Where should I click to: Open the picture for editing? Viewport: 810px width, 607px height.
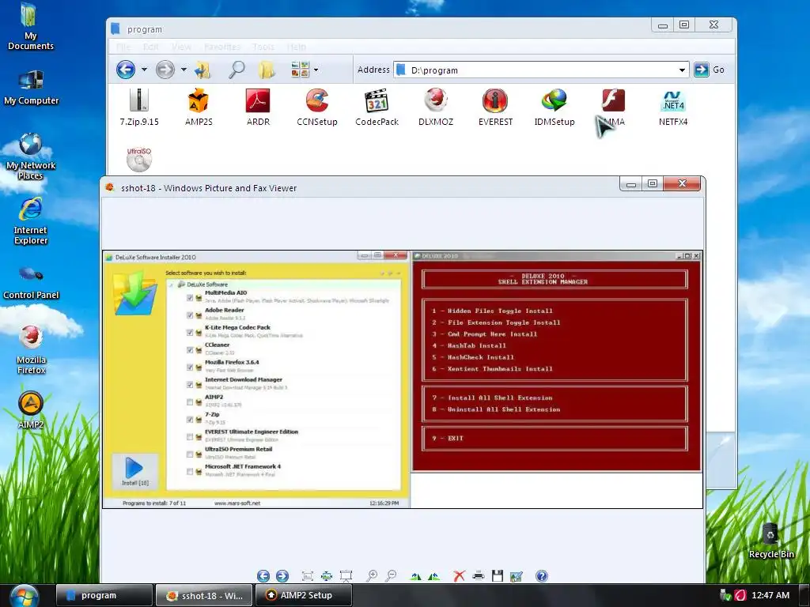pyautogui.click(x=516, y=576)
